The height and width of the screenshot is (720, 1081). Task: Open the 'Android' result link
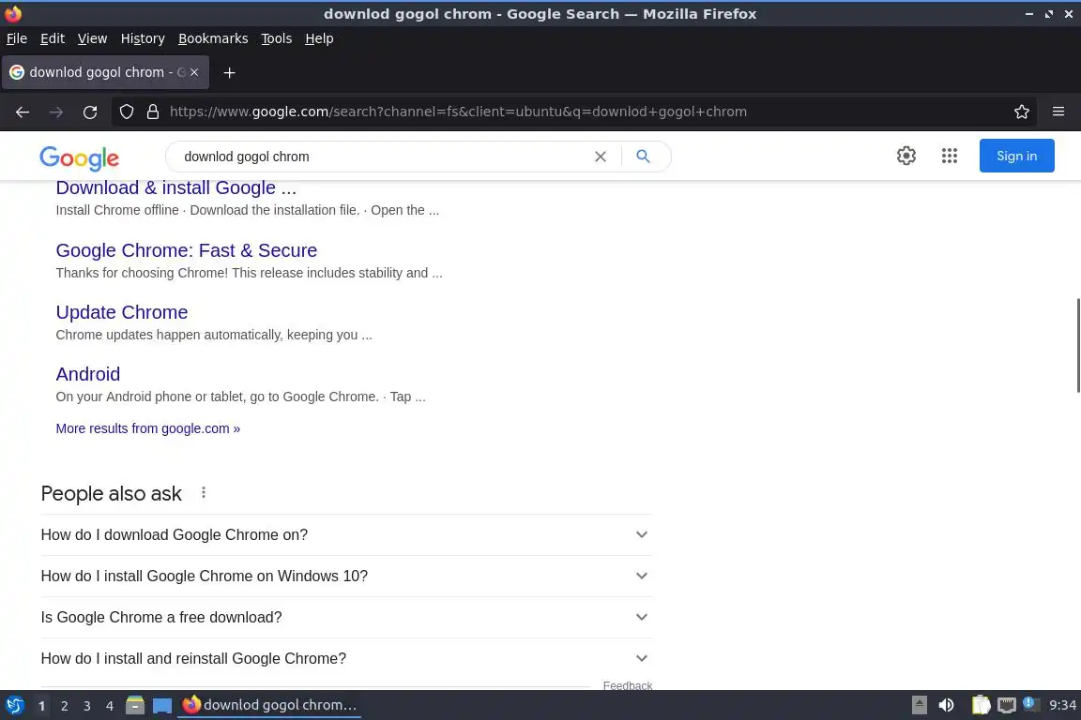pos(87,374)
